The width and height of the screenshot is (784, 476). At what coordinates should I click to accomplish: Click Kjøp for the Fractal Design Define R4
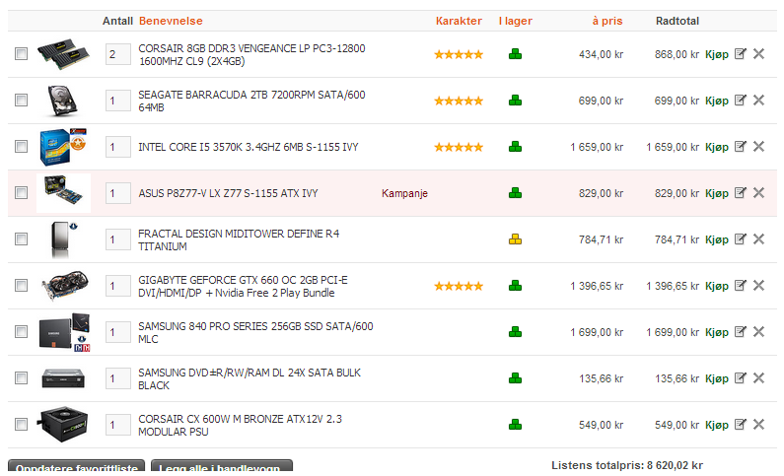point(717,239)
